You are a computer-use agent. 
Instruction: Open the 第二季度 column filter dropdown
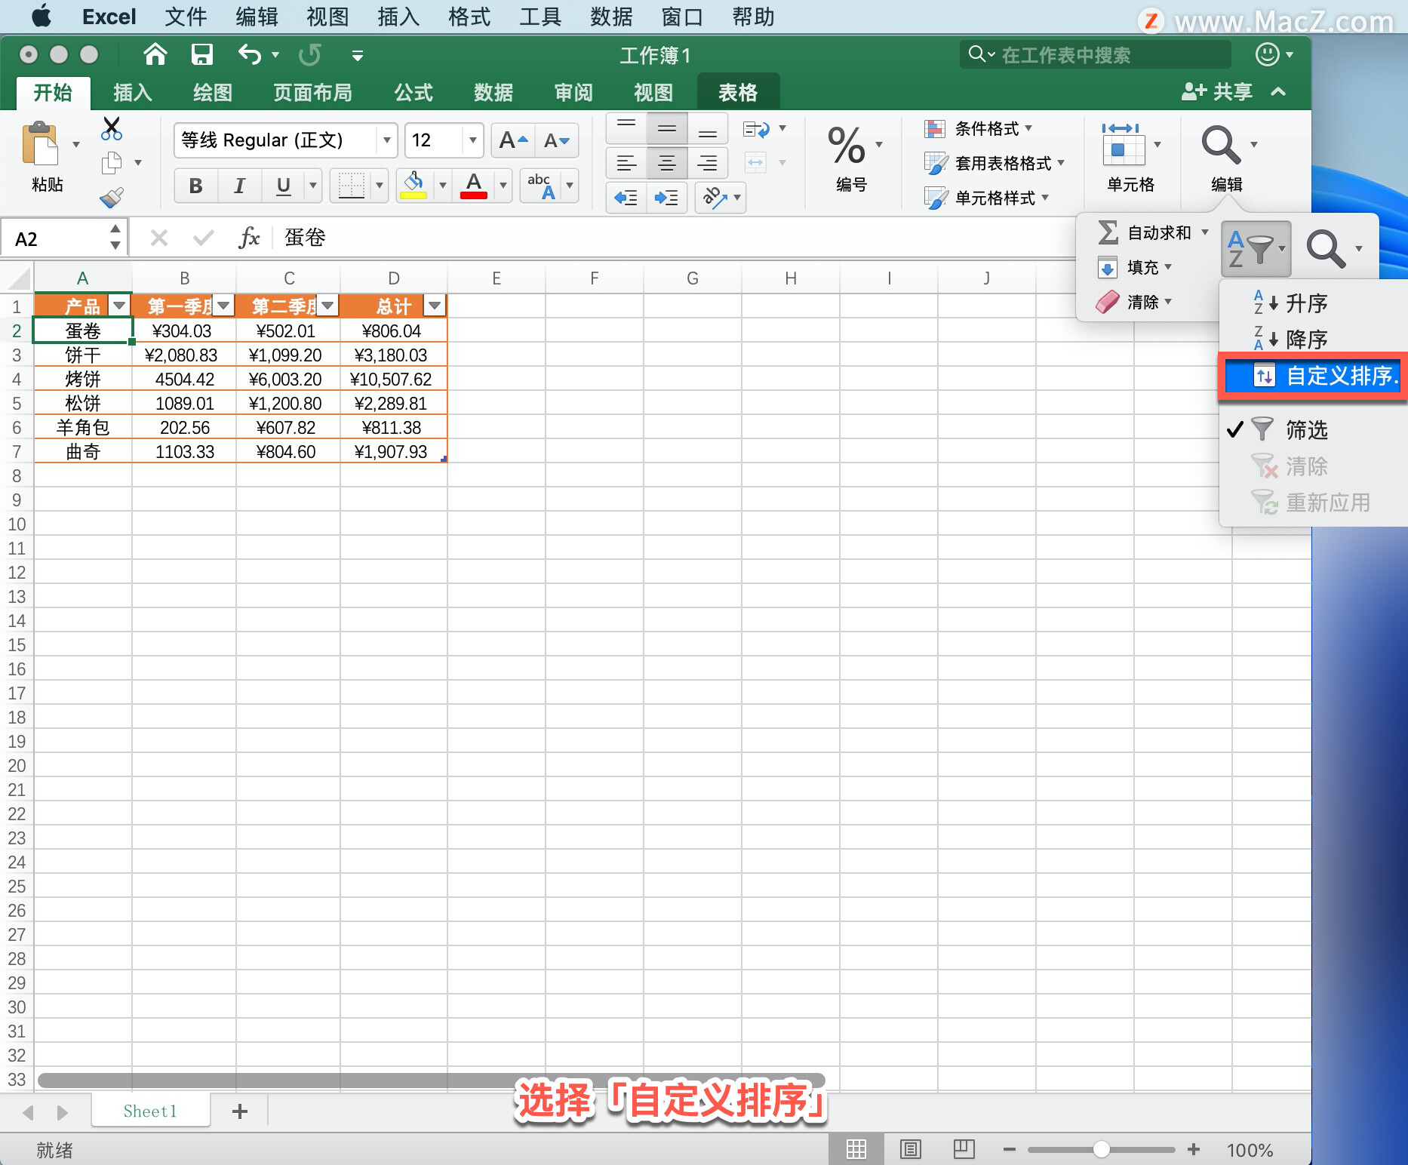click(x=327, y=306)
